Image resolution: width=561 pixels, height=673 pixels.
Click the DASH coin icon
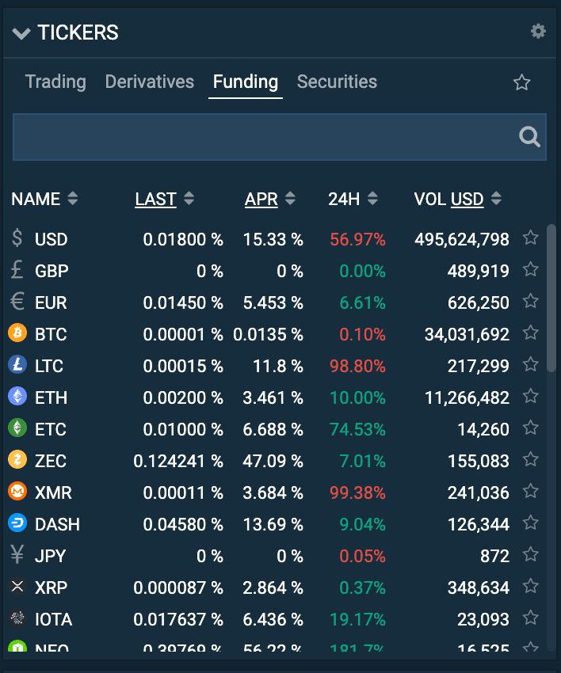tap(17, 523)
